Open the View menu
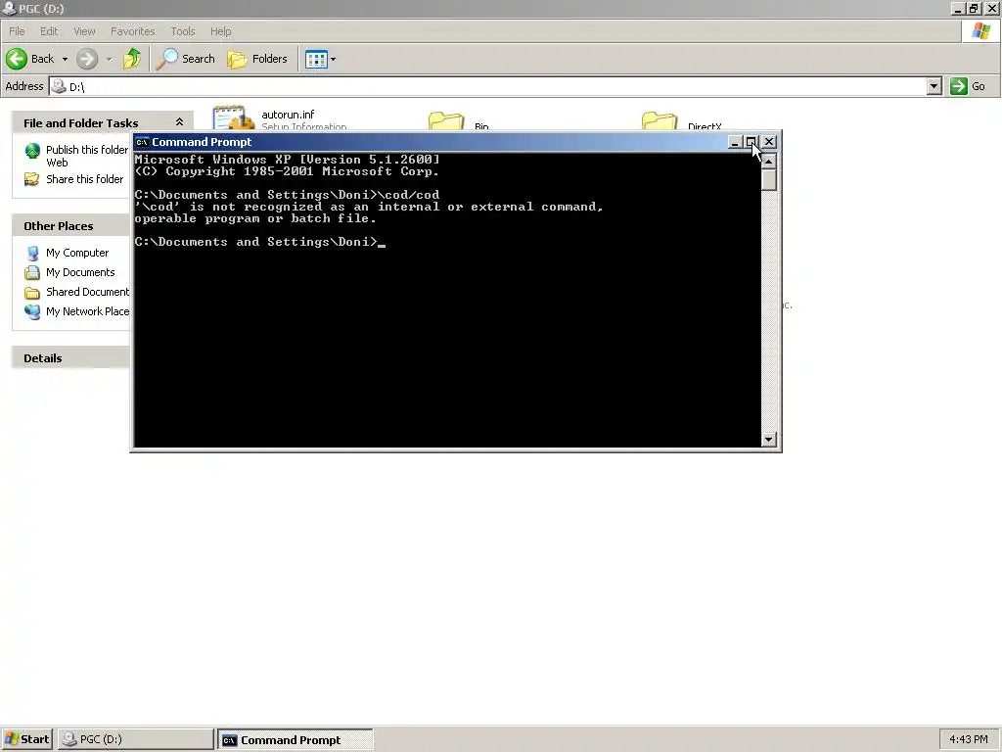Screen dimensions: 1002x752 tap(84, 31)
